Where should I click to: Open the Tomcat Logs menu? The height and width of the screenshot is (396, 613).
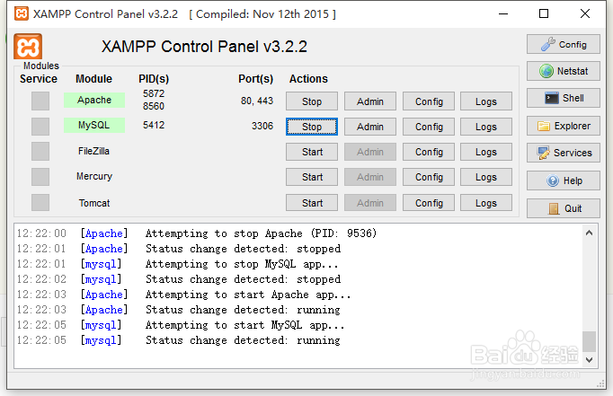coord(486,203)
